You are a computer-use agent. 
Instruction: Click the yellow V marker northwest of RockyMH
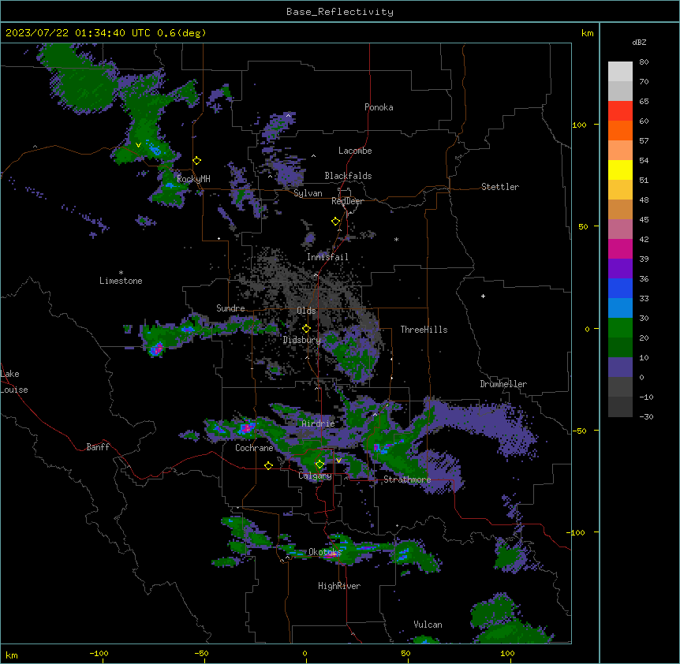point(138,145)
